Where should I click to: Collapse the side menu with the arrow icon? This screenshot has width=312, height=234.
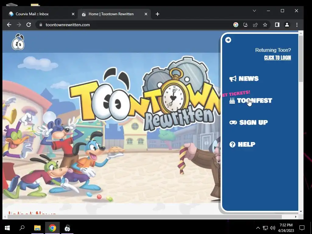click(228, 40)
